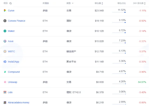This screenshot has height=106, width=149.
Task: Click the Uniswap logo icon
Action: coord(5,82)
